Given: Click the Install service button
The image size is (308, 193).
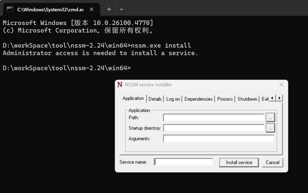Looking at the screenshot, I should [x=239, y=162].
